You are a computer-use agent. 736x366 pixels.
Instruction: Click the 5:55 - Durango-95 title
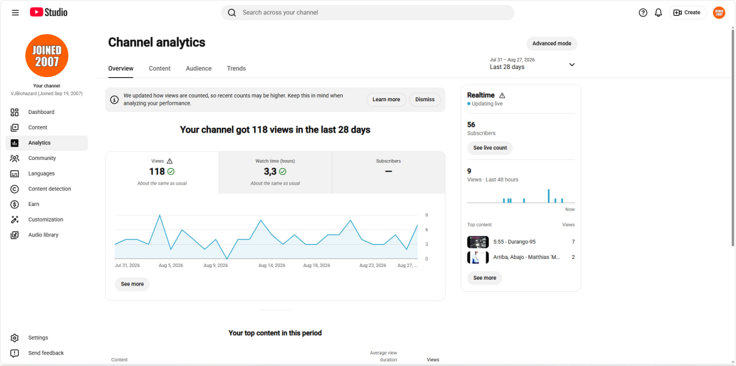tap(515, 242)
